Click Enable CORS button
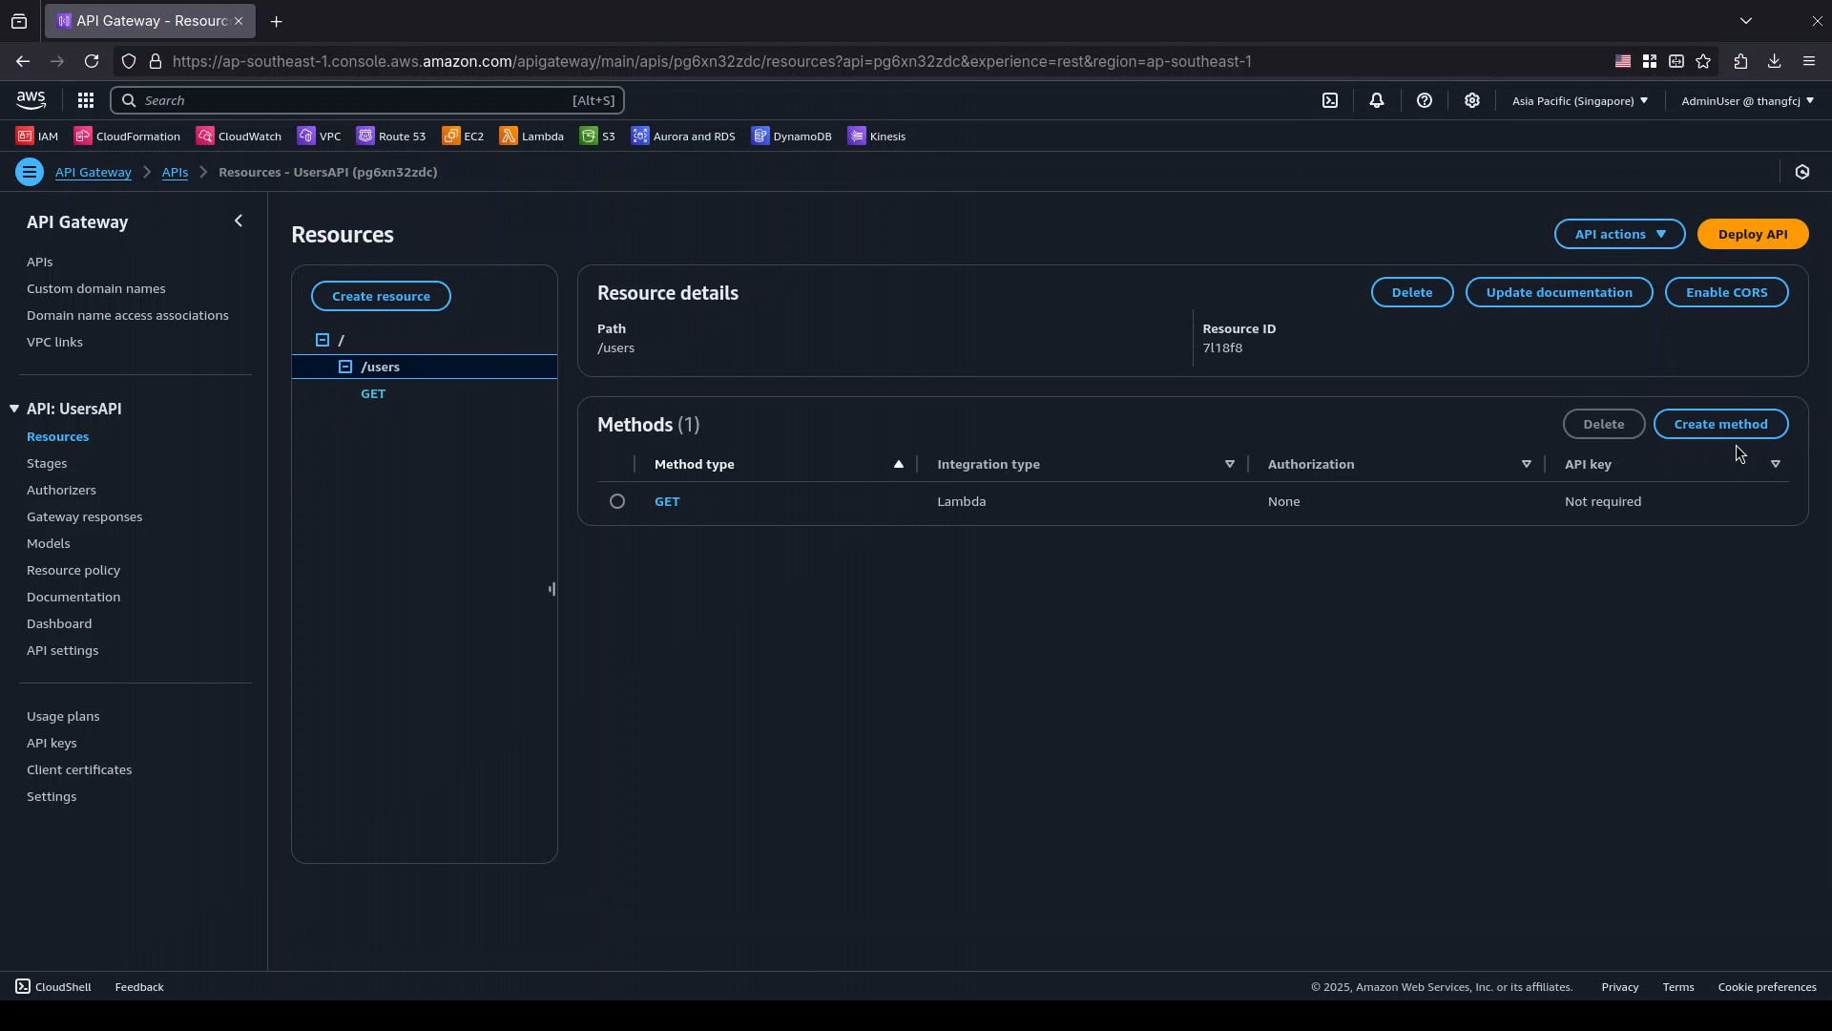Screen dimensions: 1832x1031 1727,293
